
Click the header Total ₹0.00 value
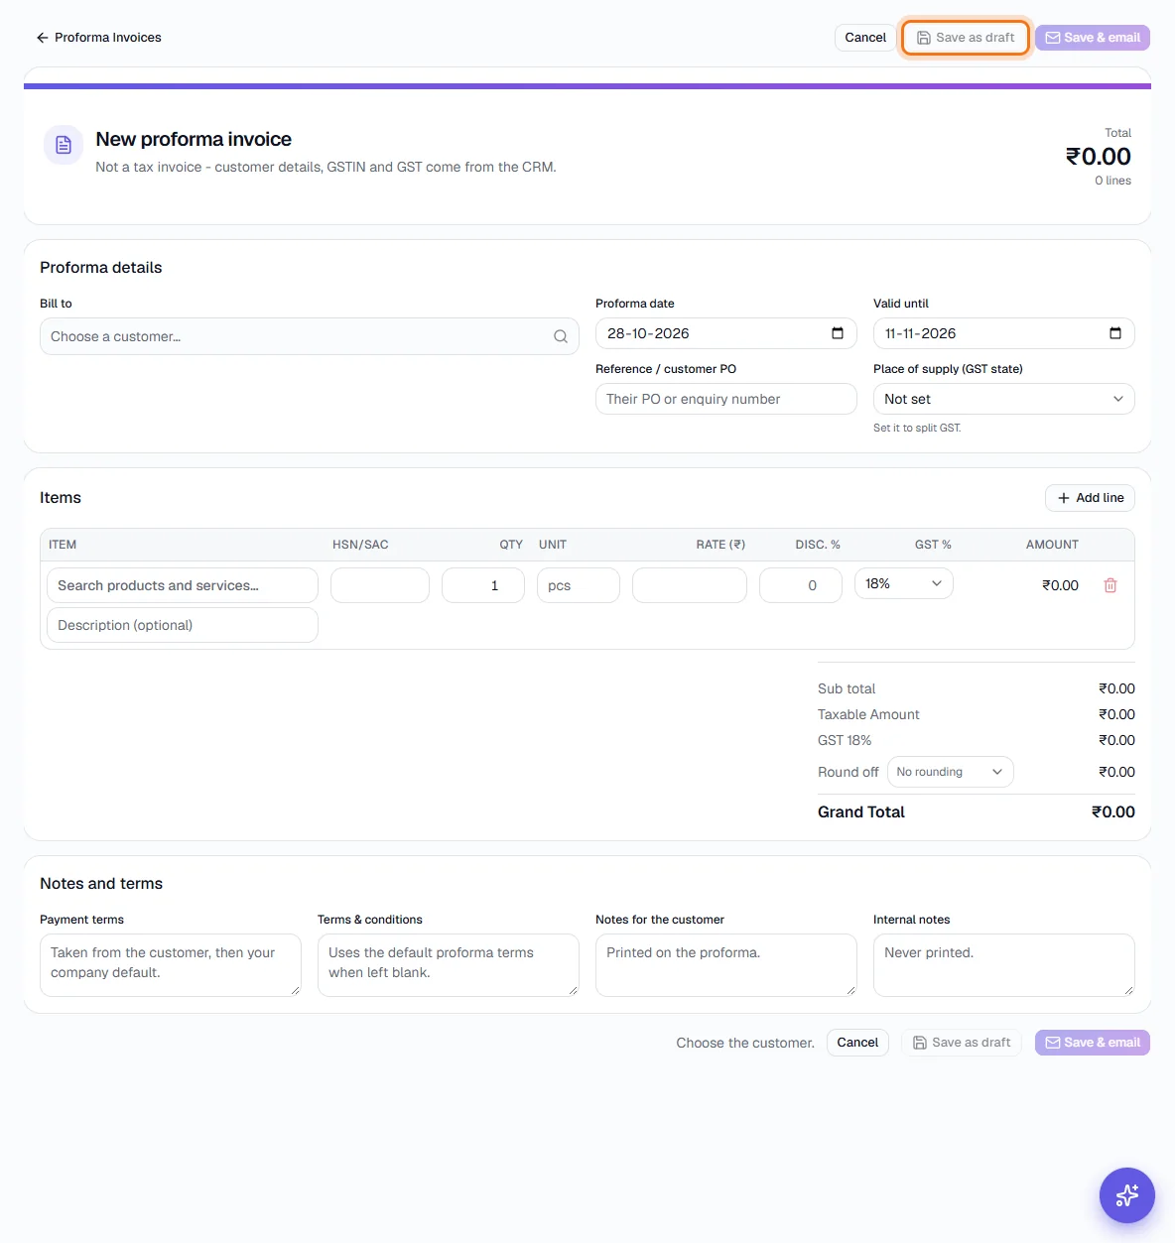(x=1099, y=157)
